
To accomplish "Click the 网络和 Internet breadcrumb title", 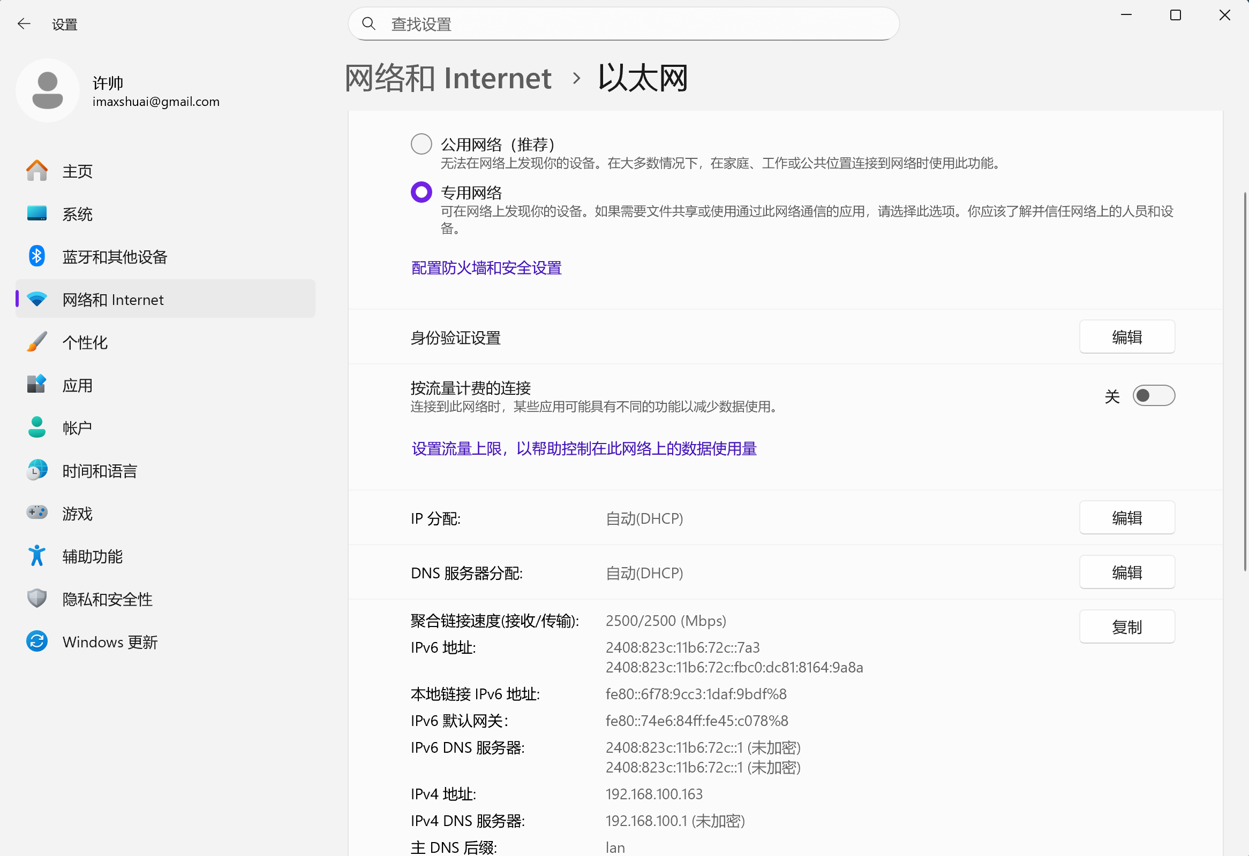I will click(448, 78).
